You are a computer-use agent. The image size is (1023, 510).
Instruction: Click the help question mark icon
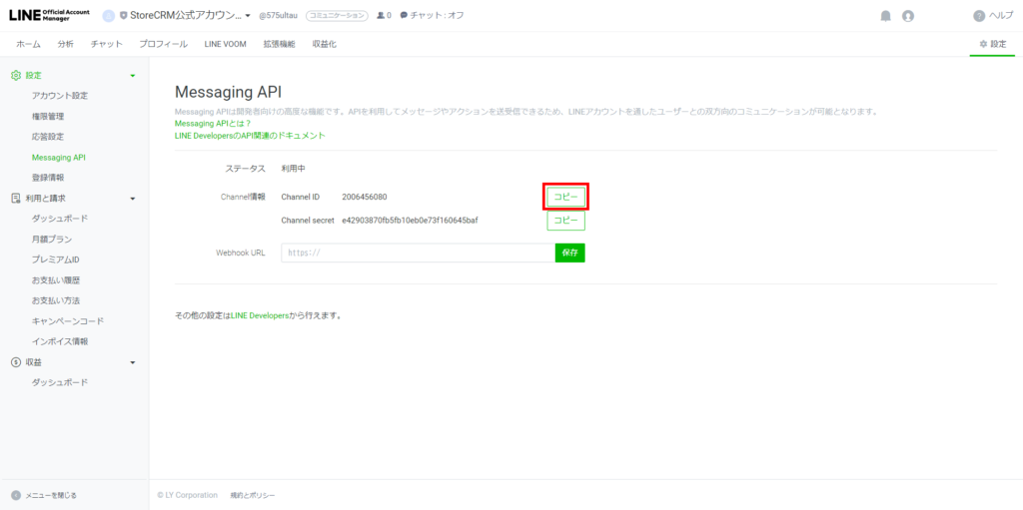[979, 16]
